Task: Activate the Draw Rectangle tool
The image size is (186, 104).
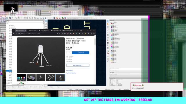Action: (108, 35)
